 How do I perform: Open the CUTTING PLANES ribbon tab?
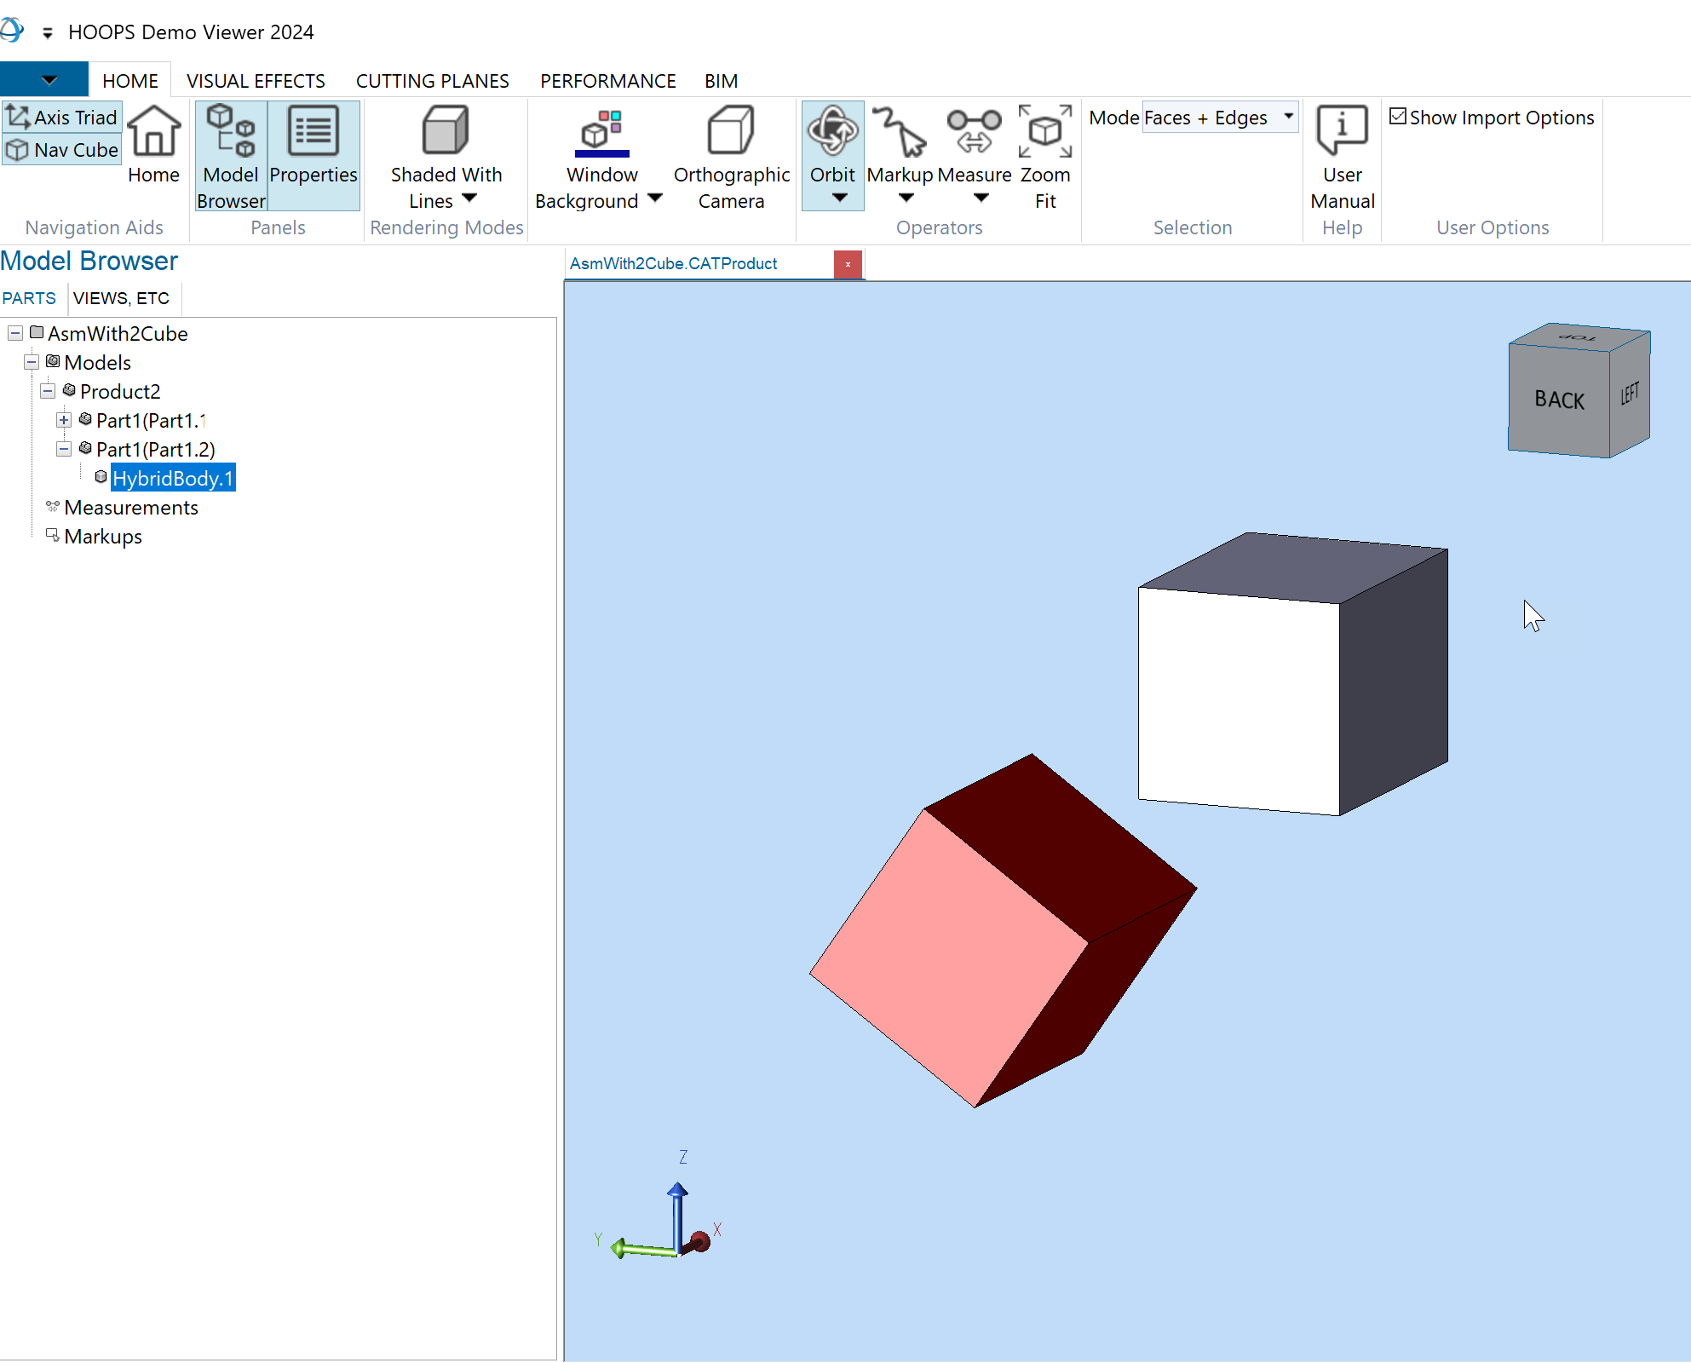coord(432,81)
